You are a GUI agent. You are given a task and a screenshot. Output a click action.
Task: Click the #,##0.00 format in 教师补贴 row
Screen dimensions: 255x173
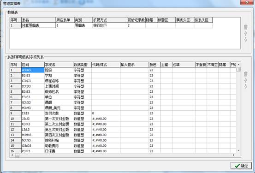tap(106, 140)
